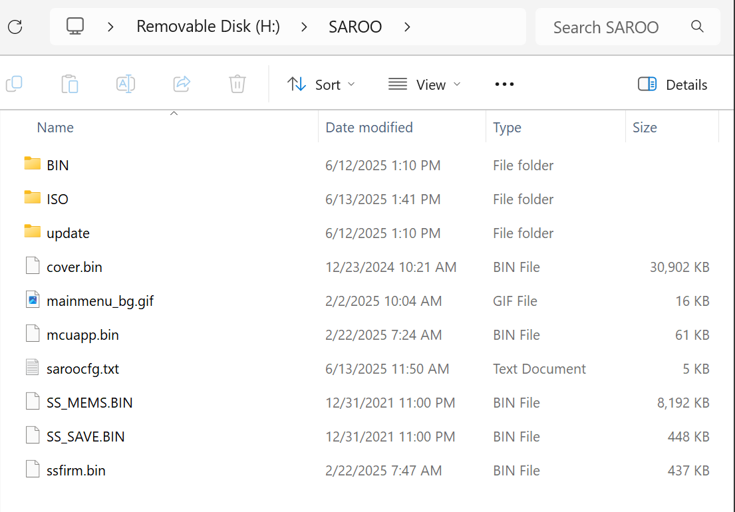
Task: Click the Text Document type of saroocfg.txt
Action: (x=539, y=368)
